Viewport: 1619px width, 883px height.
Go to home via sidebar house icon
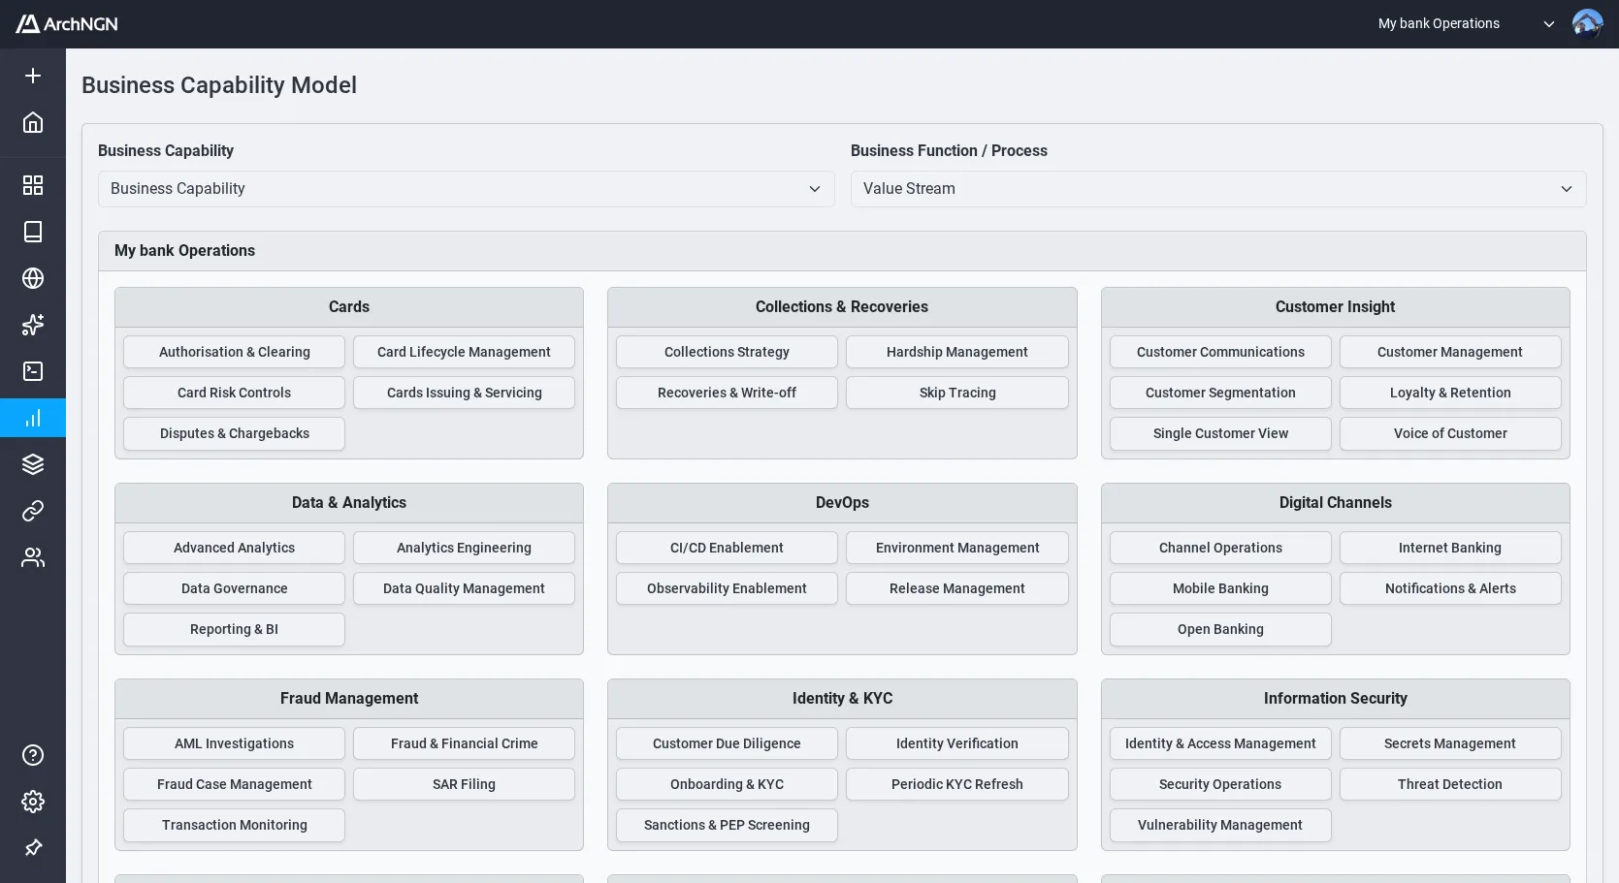(x=33, y=122)
